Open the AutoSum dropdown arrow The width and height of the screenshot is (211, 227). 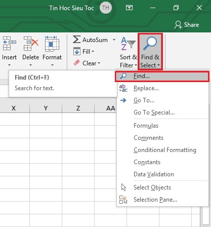(114, 40)
